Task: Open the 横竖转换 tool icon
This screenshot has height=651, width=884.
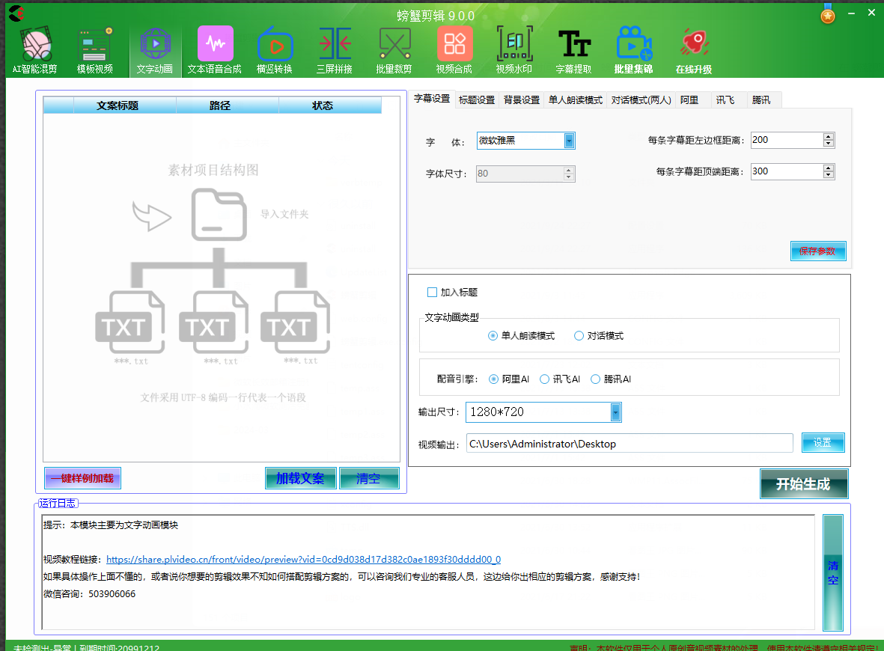Action: 275,45
